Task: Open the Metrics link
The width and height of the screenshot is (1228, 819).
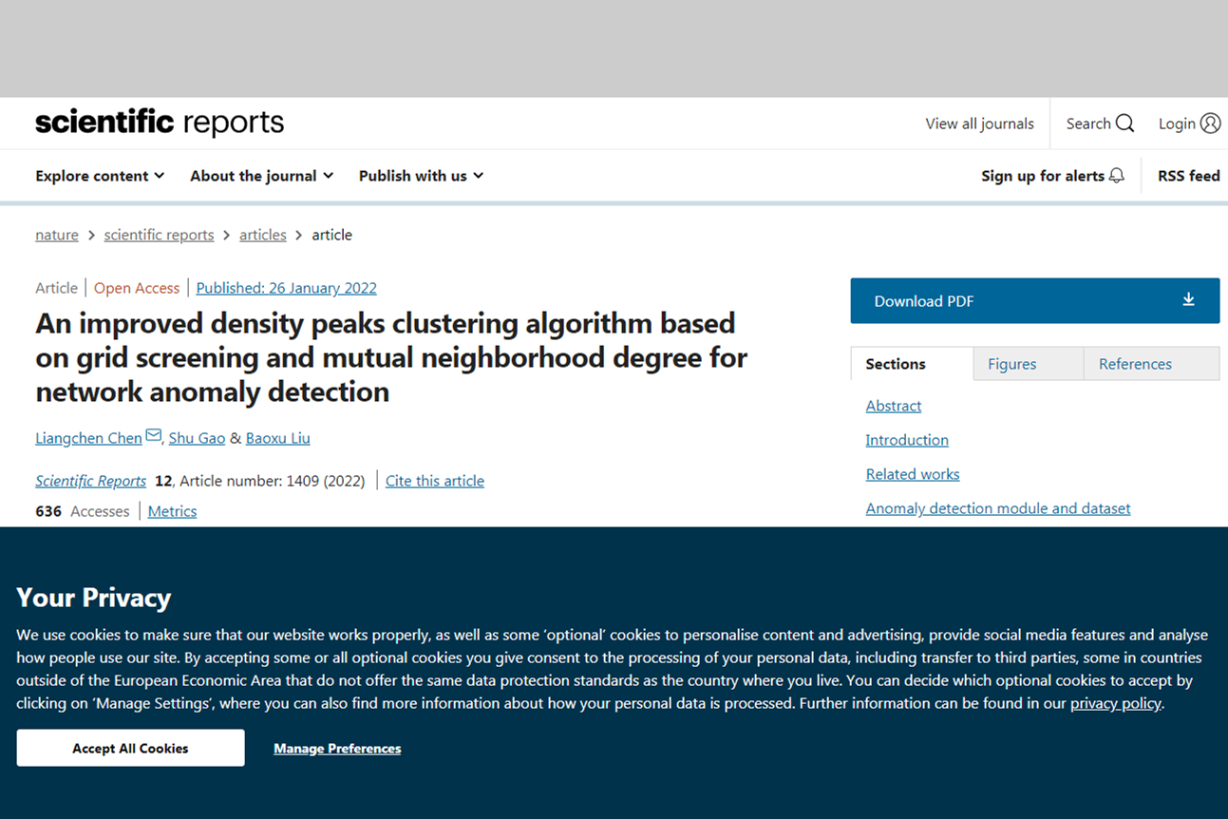Action: pos(172,511)
